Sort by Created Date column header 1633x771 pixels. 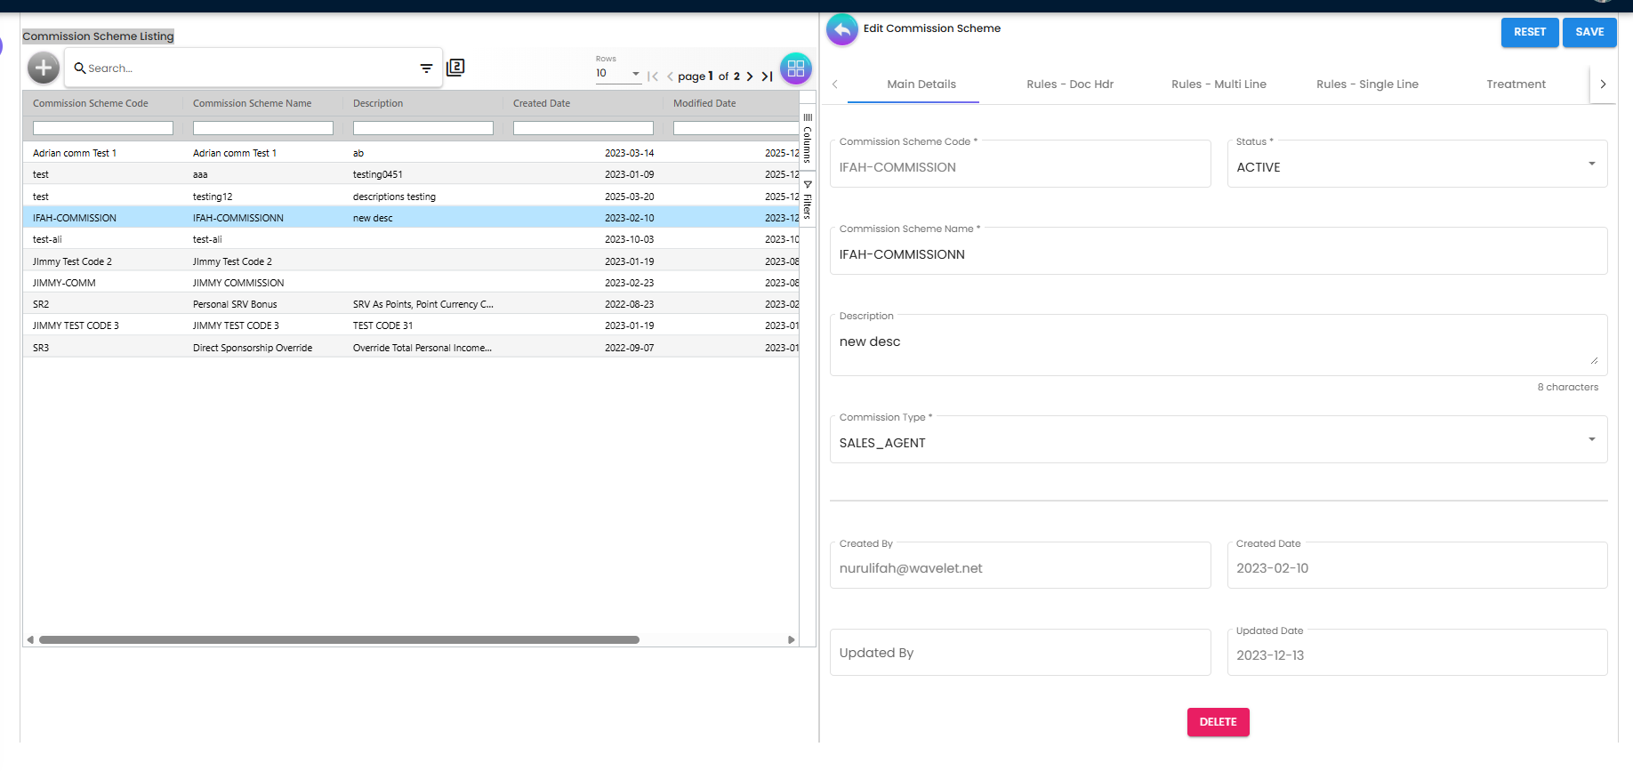pos(542,103)
